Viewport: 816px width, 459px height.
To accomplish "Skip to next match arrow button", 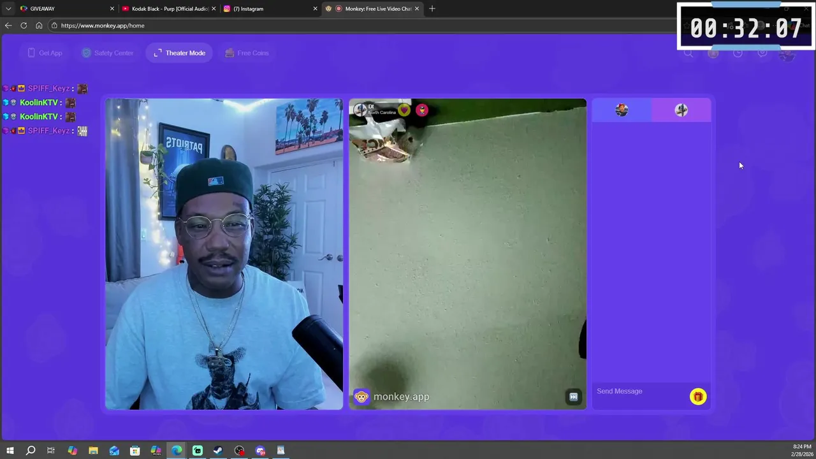I will (x=573, y=397).
